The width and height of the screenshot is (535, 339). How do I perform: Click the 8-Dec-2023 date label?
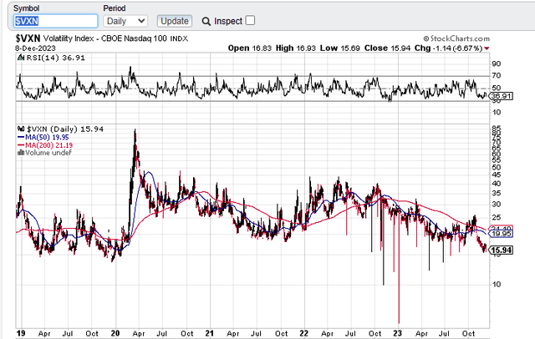pos(35,48)
